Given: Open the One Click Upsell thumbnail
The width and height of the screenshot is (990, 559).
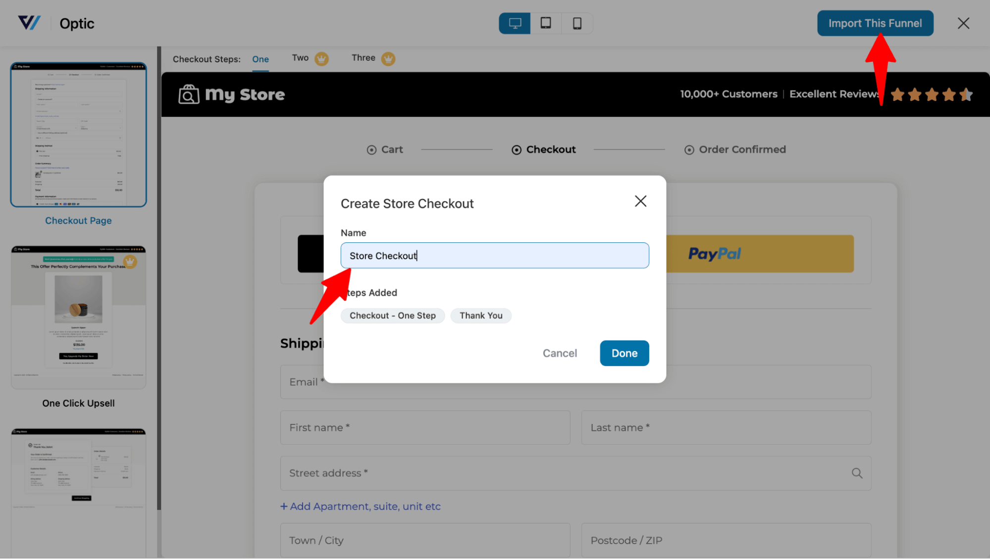Looking at the screenshot, I should point(79,317).
